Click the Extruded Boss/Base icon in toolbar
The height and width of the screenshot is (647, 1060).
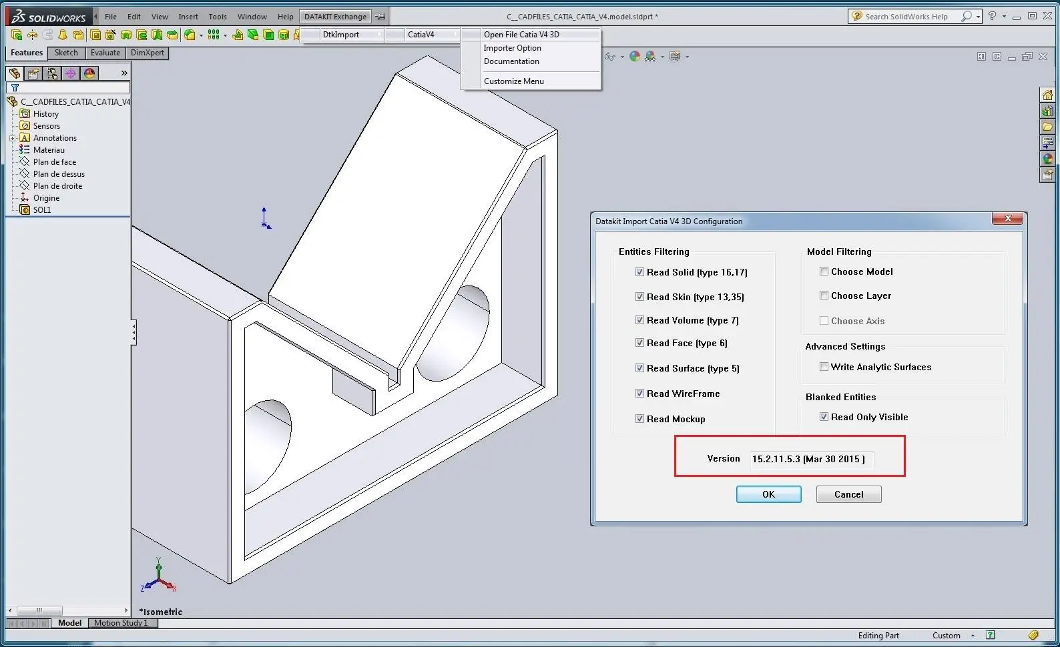click(16, 35)
